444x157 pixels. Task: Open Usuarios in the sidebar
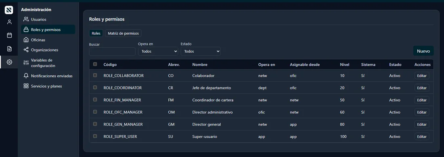(48, 19)
